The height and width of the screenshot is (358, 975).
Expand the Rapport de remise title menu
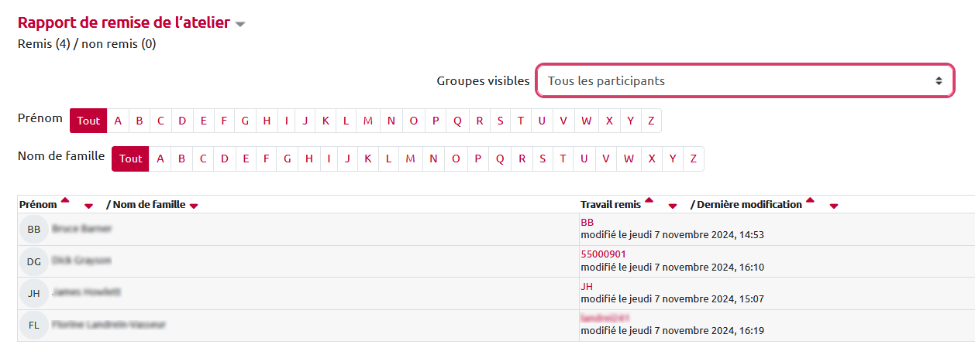(240, 24)
